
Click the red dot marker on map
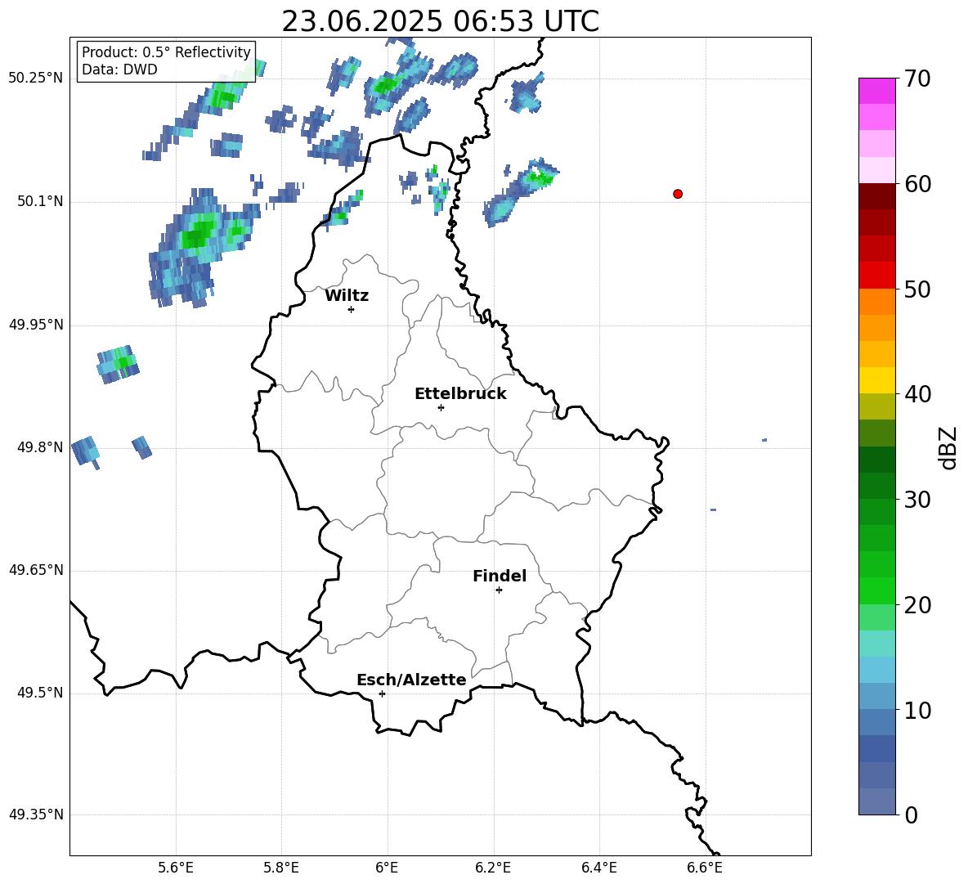678,194
